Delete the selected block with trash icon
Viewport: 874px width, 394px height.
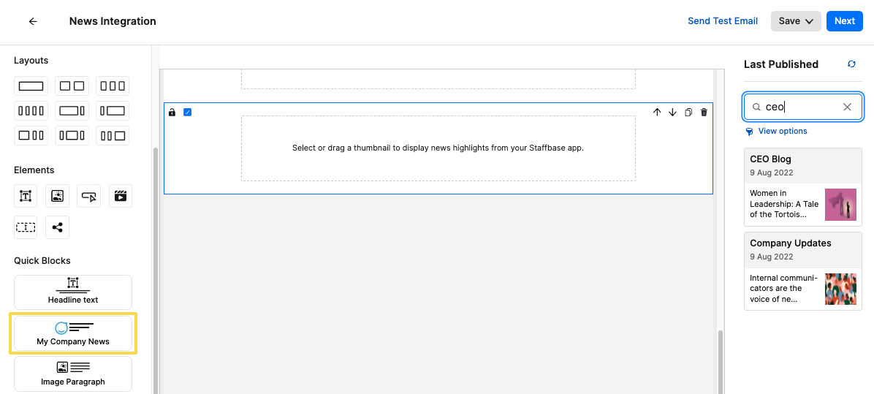tap(704, 112)
